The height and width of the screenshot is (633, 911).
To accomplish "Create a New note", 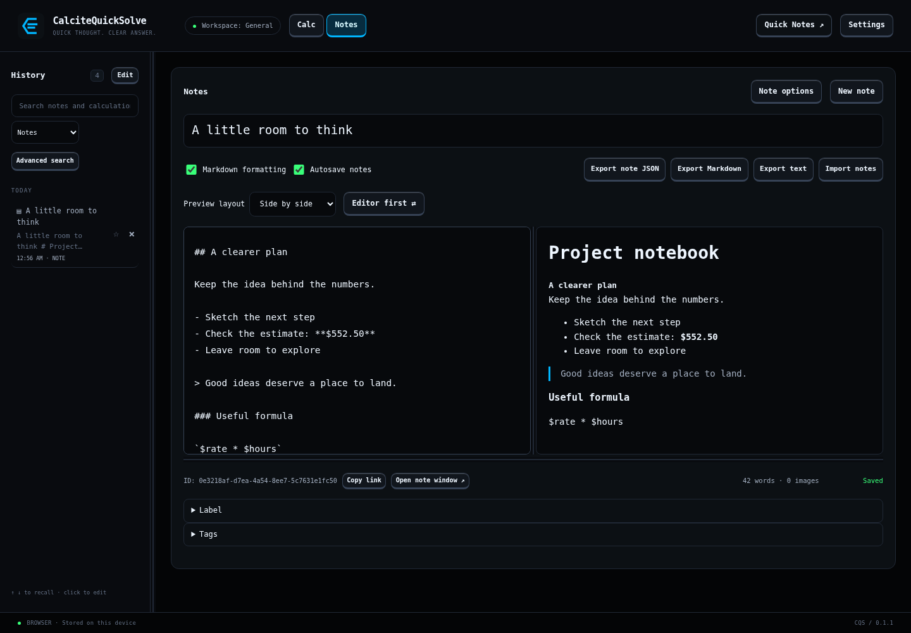I will click(857, 91).
